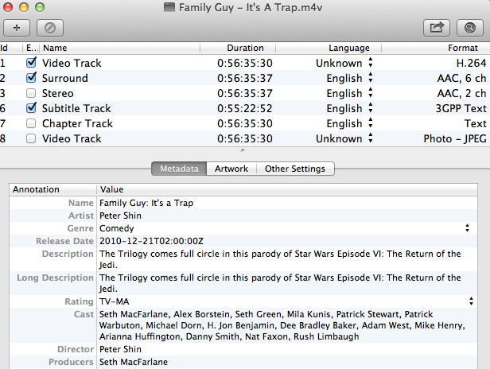Select the Cast annotation label
This screenshot has height=369, width=490.
point(84,314)
